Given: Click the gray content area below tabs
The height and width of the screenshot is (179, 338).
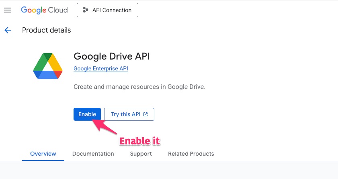Looking at the screenshot, I should coord(169,170).
